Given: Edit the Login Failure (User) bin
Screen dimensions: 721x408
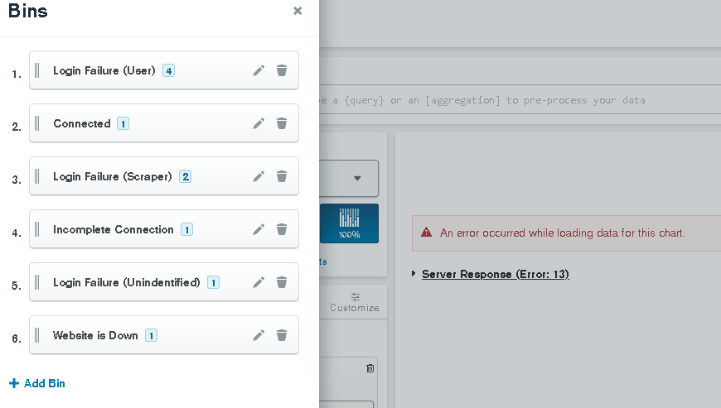Looking at the screenshot, I should coord(259,71).
